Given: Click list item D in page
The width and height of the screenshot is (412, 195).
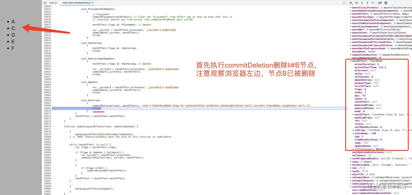Looking at the screenshot, I should pos(13,35).
